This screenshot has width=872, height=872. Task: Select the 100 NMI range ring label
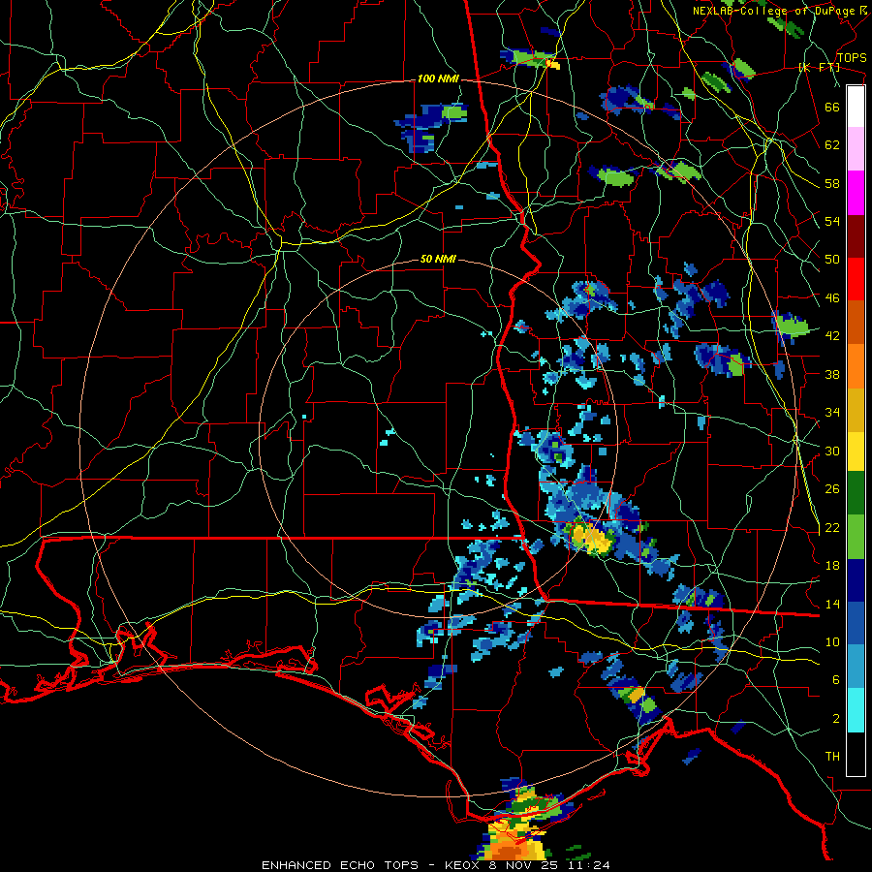point(438,79)
